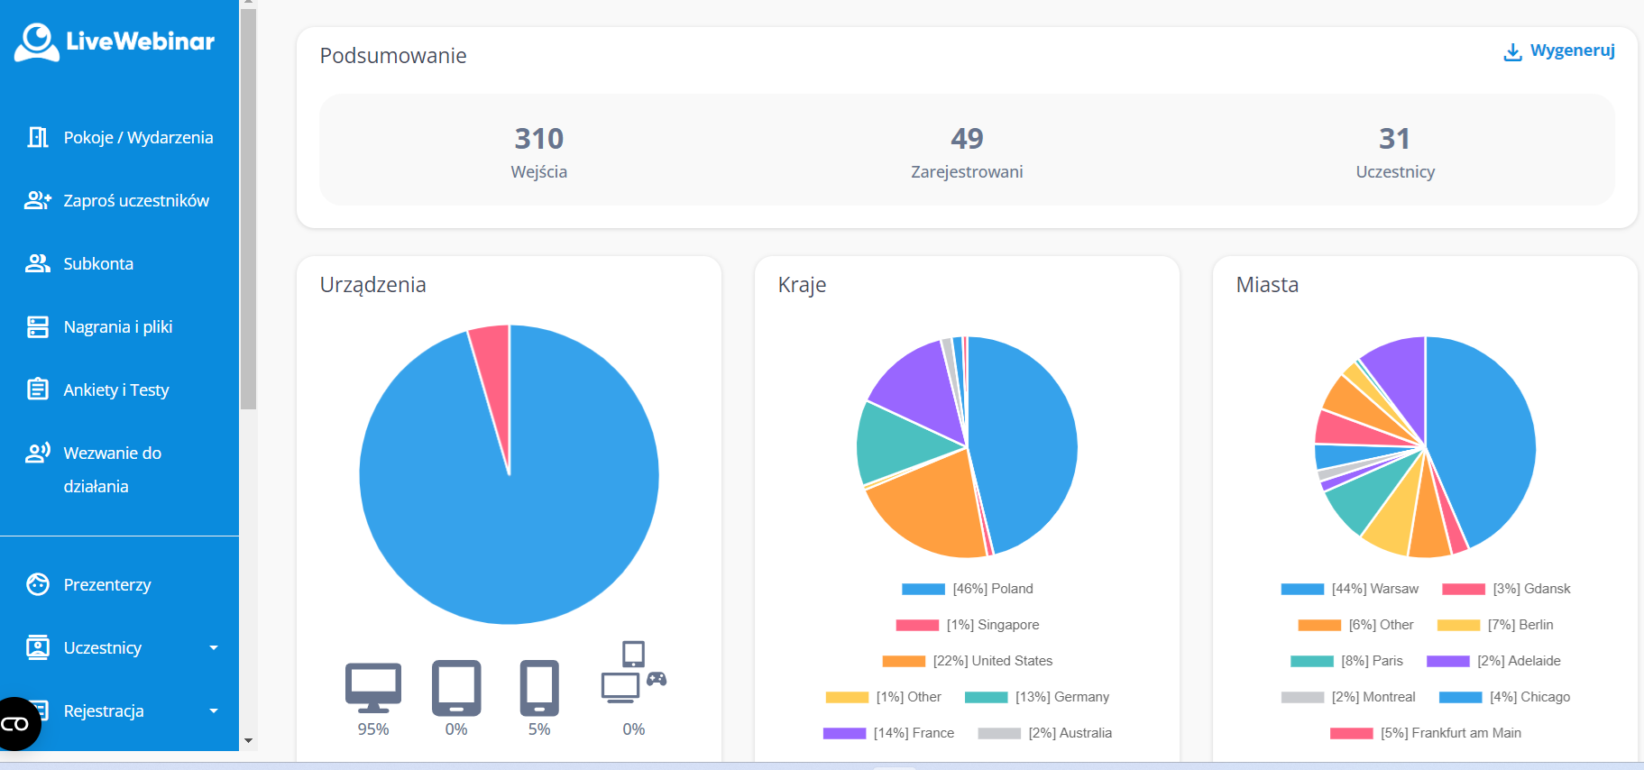Click the purple France color swatch
Image resolution: width=1644 pixels, height=770 pixels.
pyautogui.click(x=844, y=733)
